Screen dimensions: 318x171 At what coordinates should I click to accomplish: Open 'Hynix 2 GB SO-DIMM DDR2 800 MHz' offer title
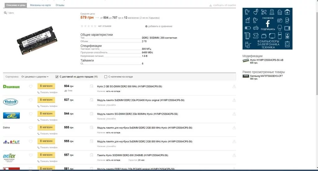[x=129, y=86]
